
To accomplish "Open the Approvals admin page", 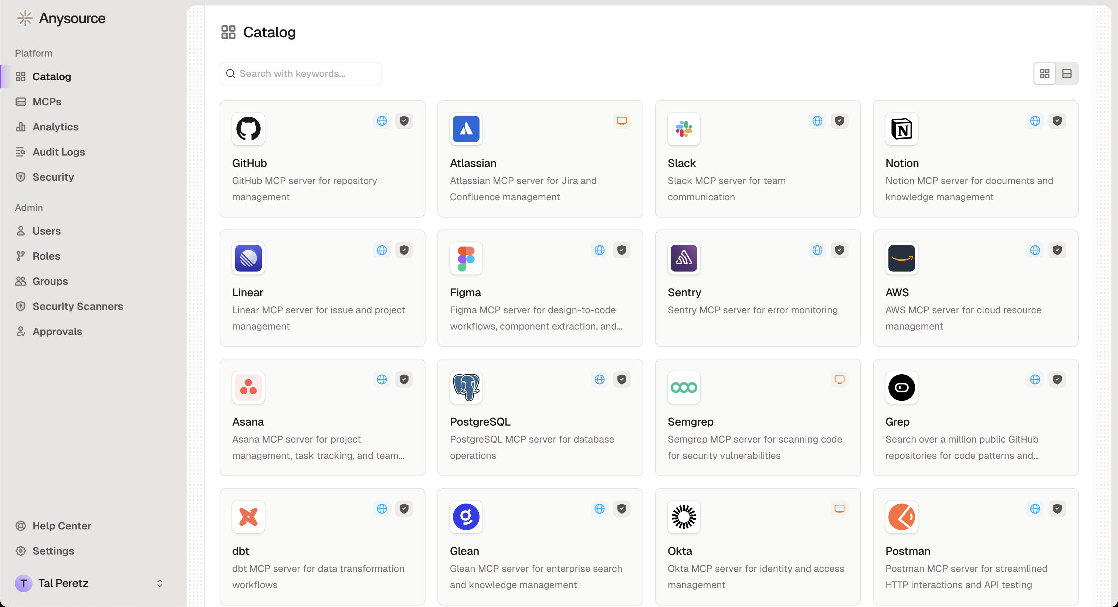I will 57,331.
